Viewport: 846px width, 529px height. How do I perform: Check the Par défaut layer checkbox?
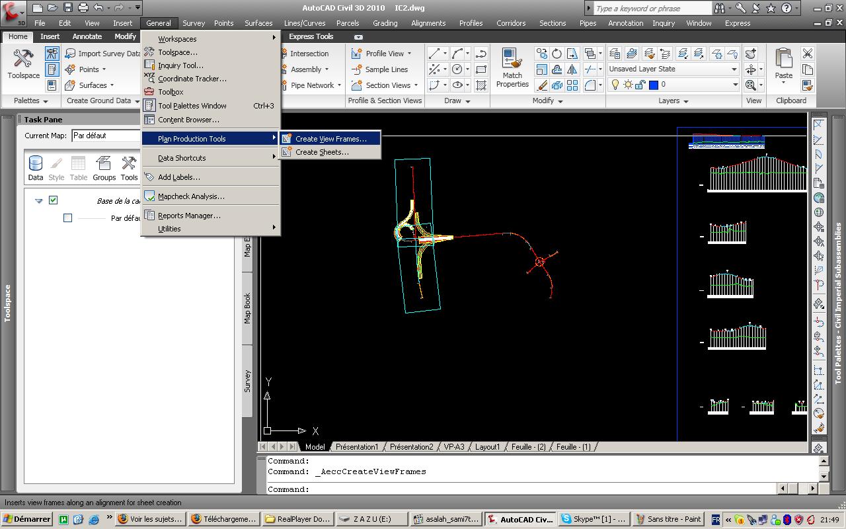tap(67, 218)
